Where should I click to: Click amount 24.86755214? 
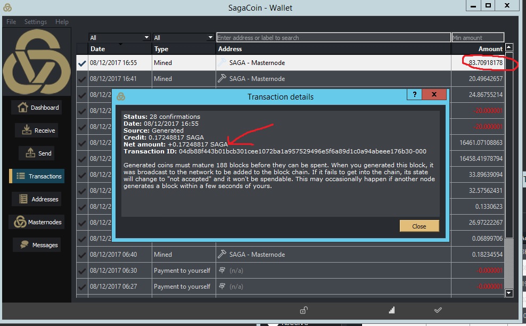[x=486, y=95]
